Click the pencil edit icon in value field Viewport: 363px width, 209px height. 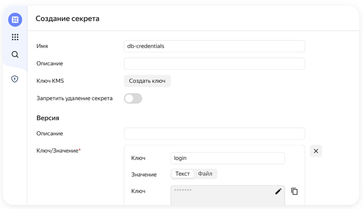point(278,191)
